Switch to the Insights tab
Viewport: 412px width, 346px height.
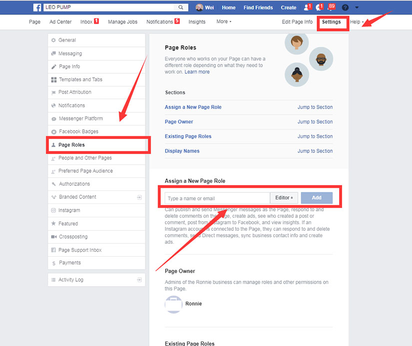197,22
